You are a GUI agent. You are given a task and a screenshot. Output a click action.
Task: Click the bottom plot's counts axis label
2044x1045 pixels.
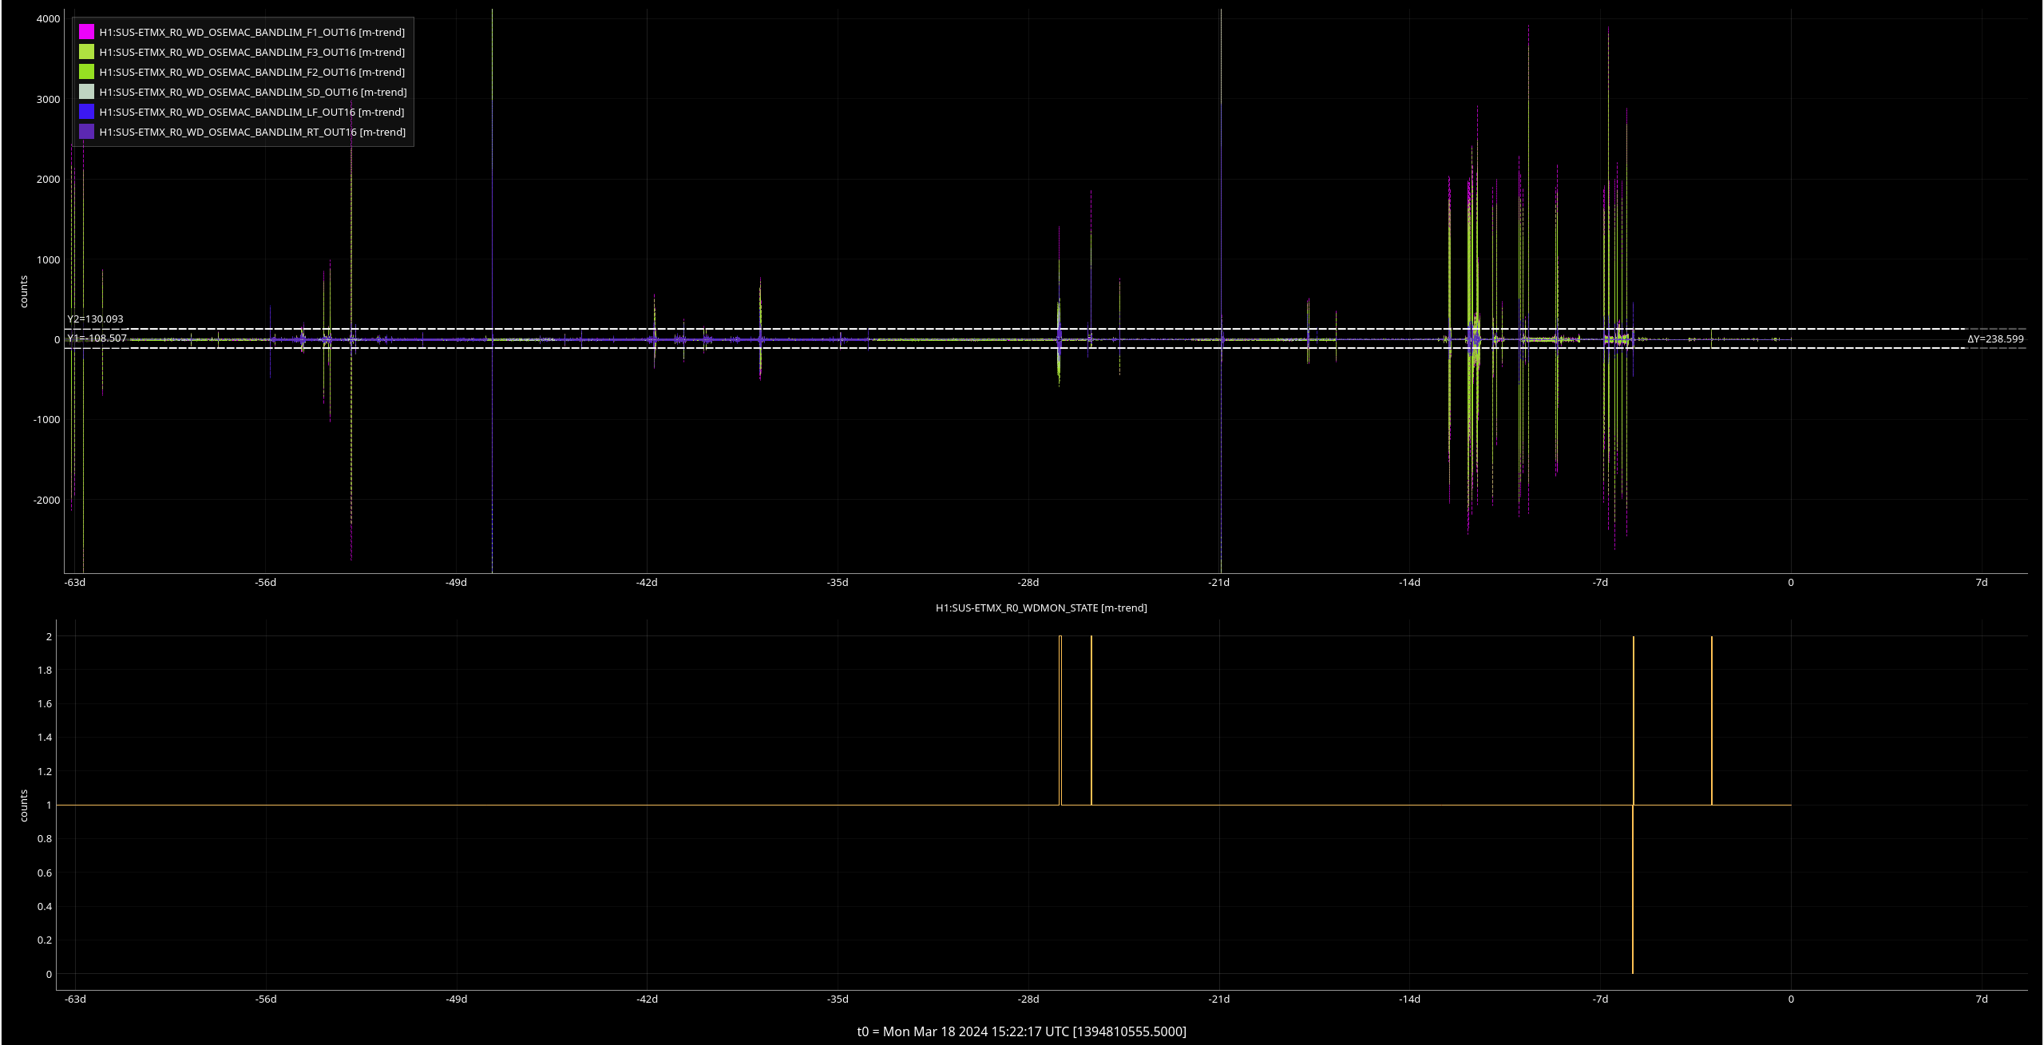coord(24,806)
